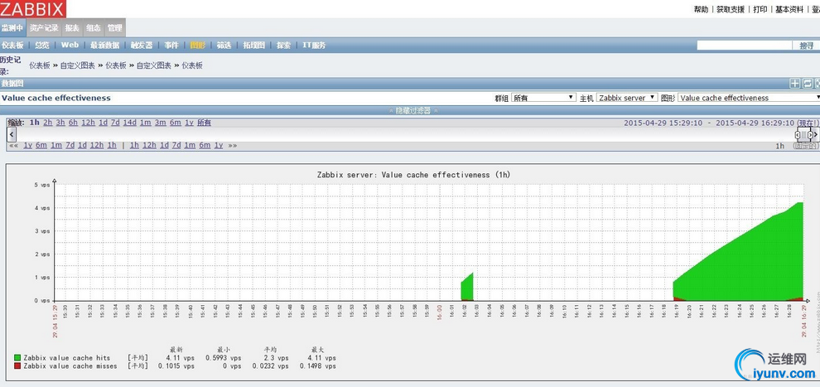Click the '0.1498 vps' maximum value
This screenshot has height=387, width=820.
point(318,366)
